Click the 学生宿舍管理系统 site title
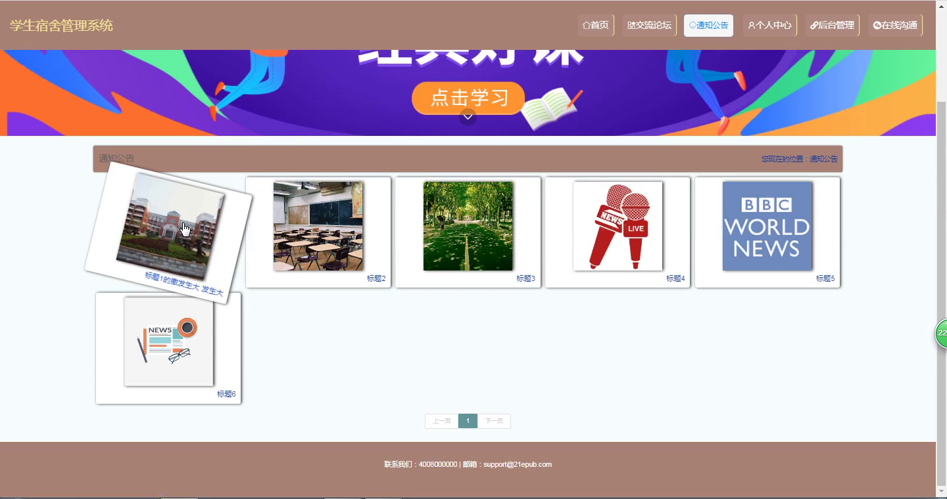The height and width of the screenshot is (499, 947). click(x=62, y=26)
